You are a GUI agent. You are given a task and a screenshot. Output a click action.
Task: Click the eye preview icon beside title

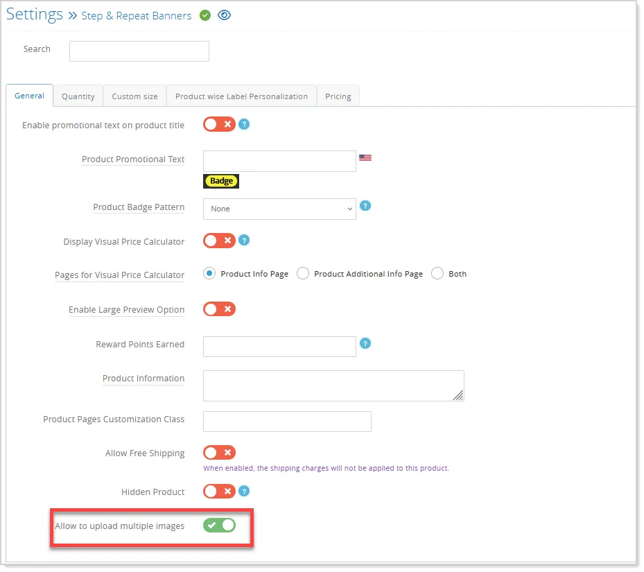coord(224,15)
